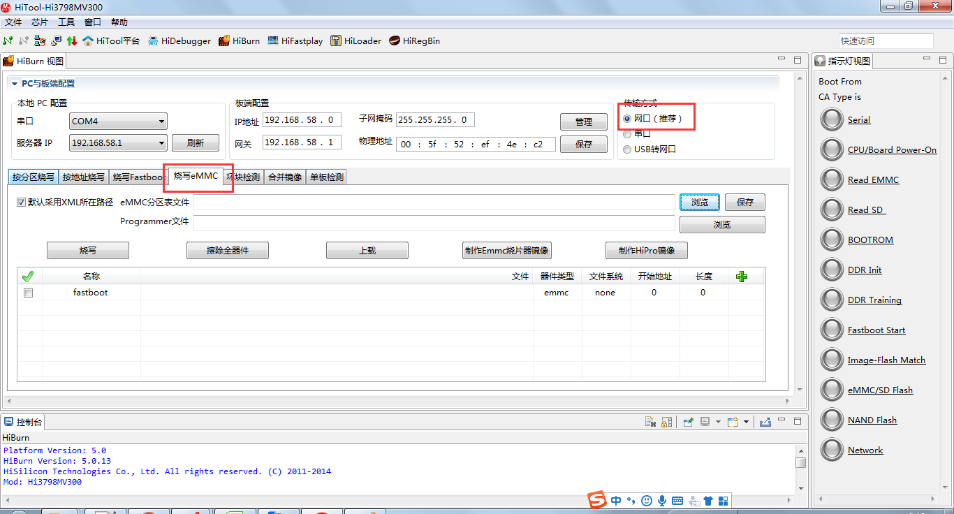Open the open-console dropdown arrow
Viewport: 954px width, 514px height.
tap(746, 422)
